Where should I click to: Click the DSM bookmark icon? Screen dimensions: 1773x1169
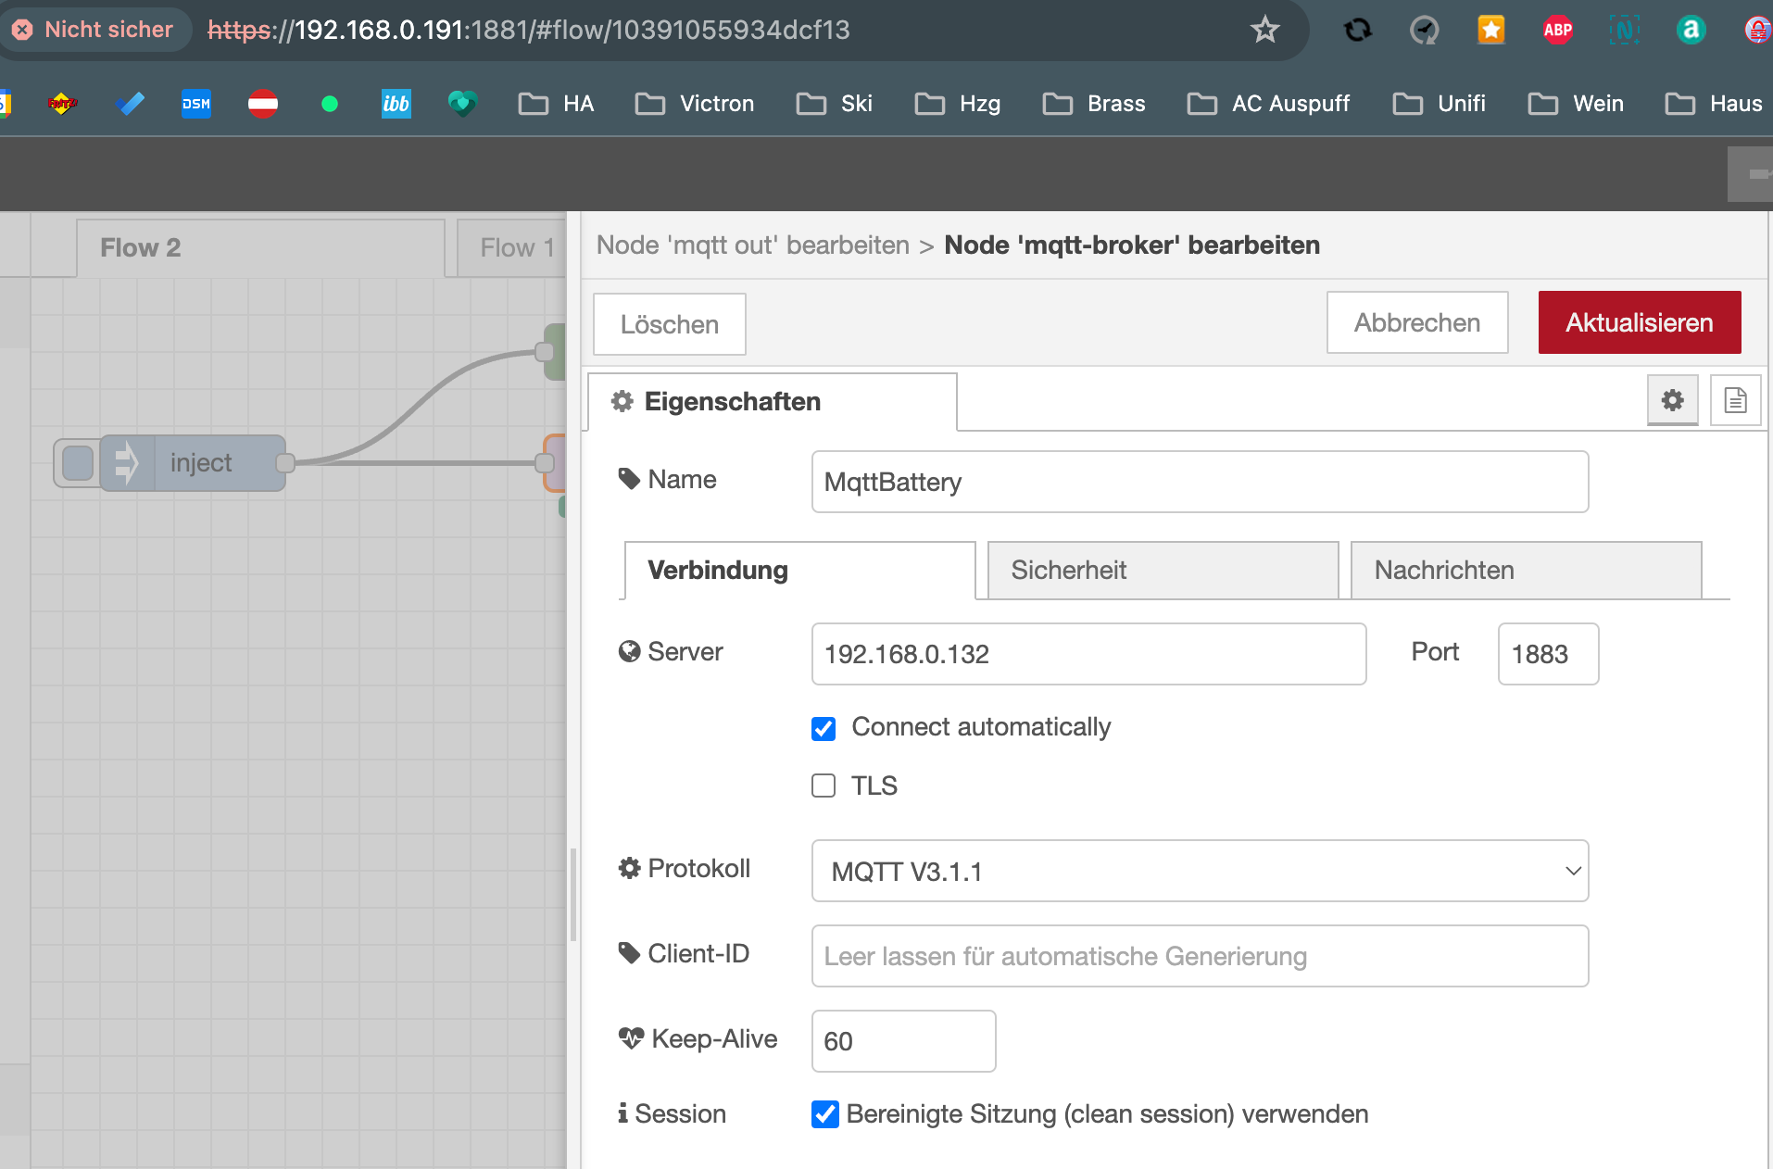195,104
